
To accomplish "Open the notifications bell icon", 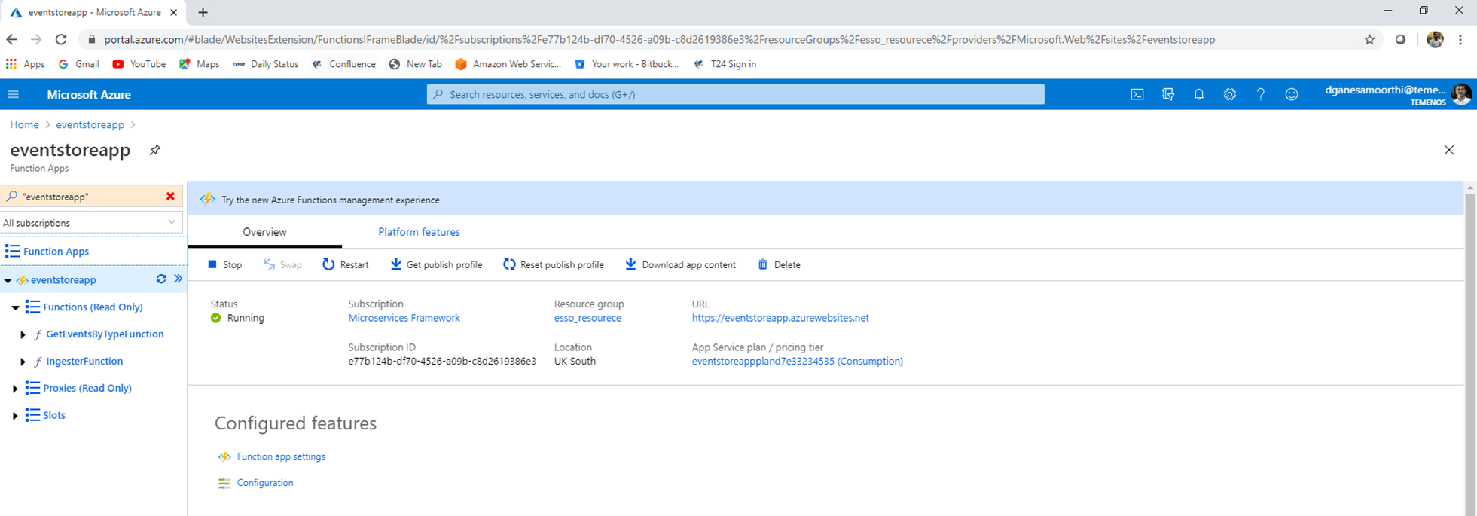I will (1198, 94).
